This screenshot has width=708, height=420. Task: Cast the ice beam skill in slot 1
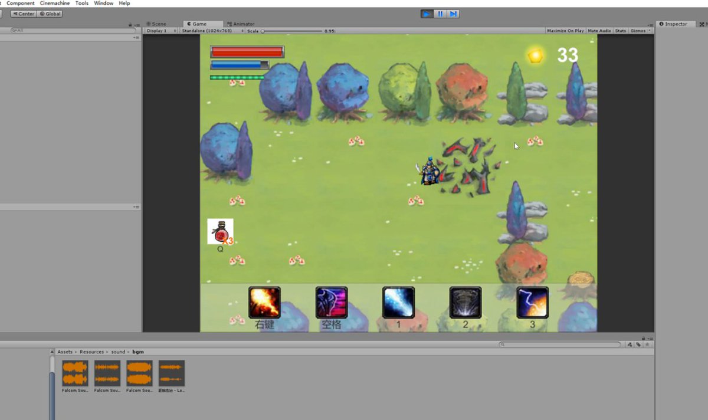(x=398, y=301)
